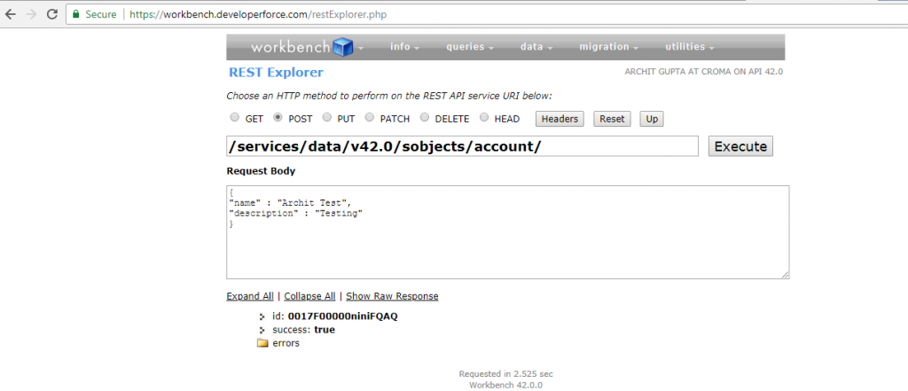Select the GET method radio button
The height and width of the screenshot is (391, 908).
(x=234, y=118)
